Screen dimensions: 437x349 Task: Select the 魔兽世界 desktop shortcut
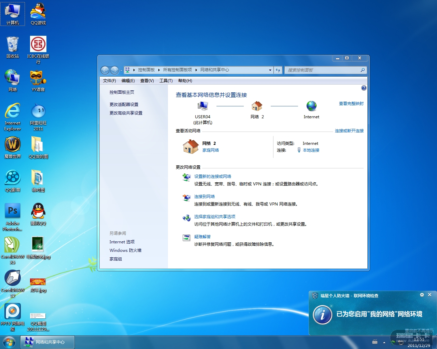[13, 147]
